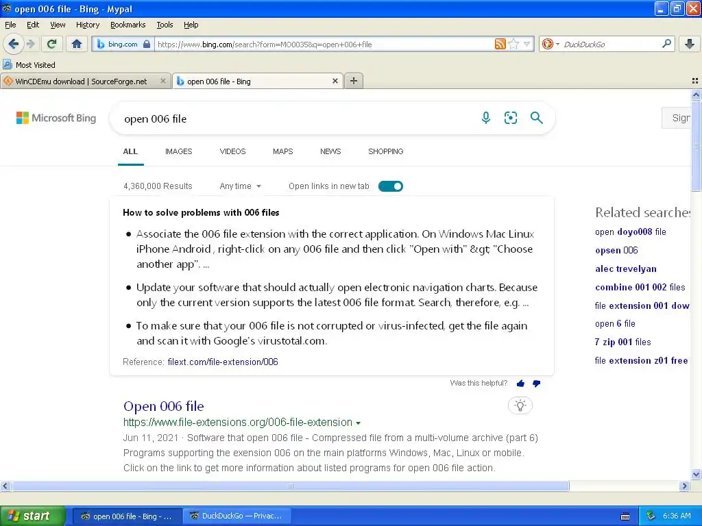Give thumbs down to the answer
Viewport: 702px width, 526px height.
536,384
